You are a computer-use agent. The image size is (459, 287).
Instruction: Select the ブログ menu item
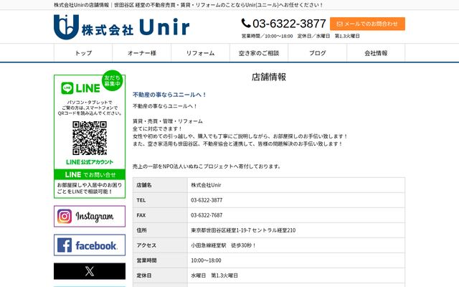pyautogui.click(x=317, y=53)
